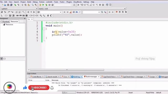The width and height of the screenshot is (168, 94).
Task: Click the bold C toolbar icon
Action: tap(51, 16)
